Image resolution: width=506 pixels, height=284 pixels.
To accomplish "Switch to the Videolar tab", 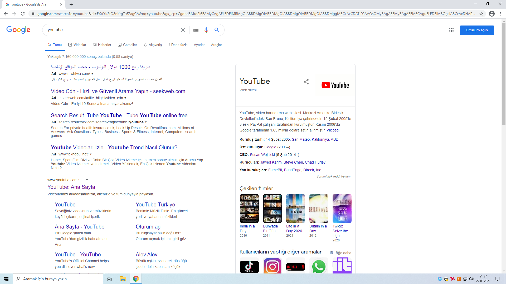I will pyautogui.click(x=77, y=45).
